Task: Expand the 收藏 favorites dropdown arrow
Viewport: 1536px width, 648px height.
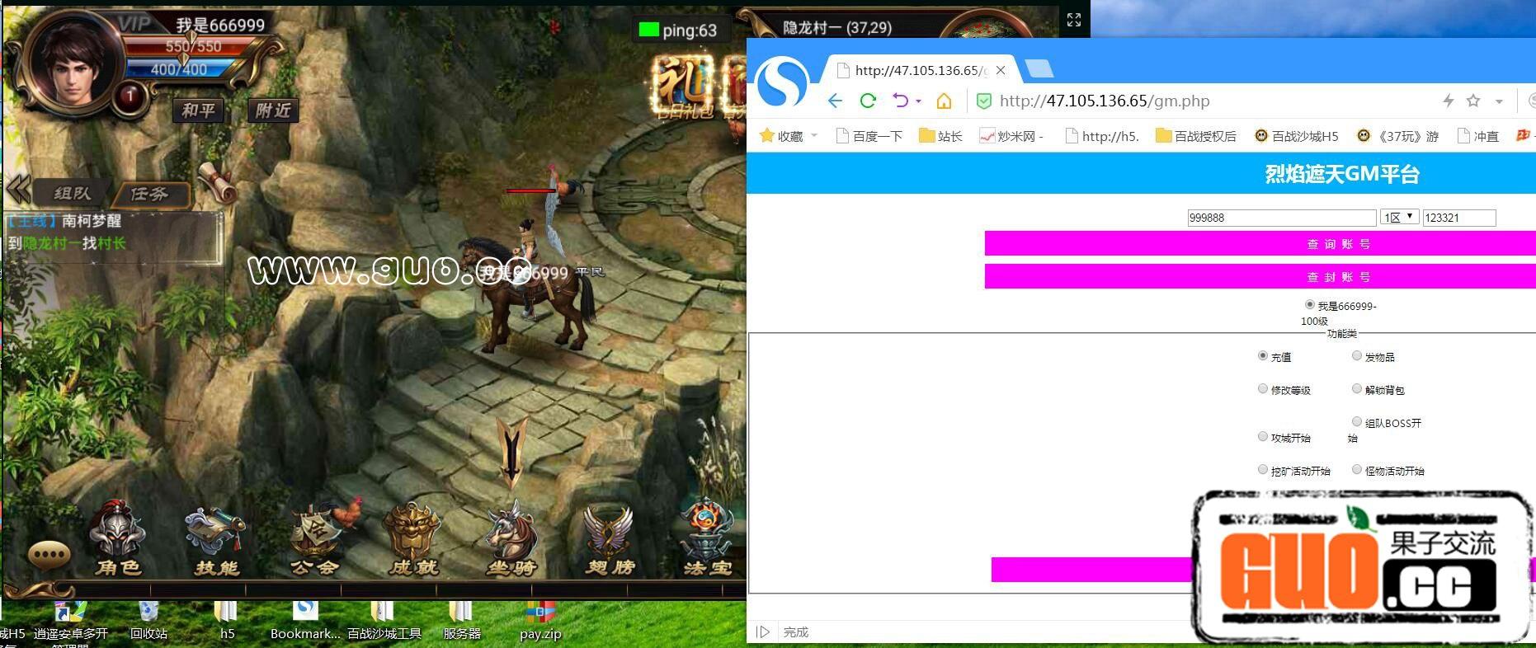Action: coord(814,135)
